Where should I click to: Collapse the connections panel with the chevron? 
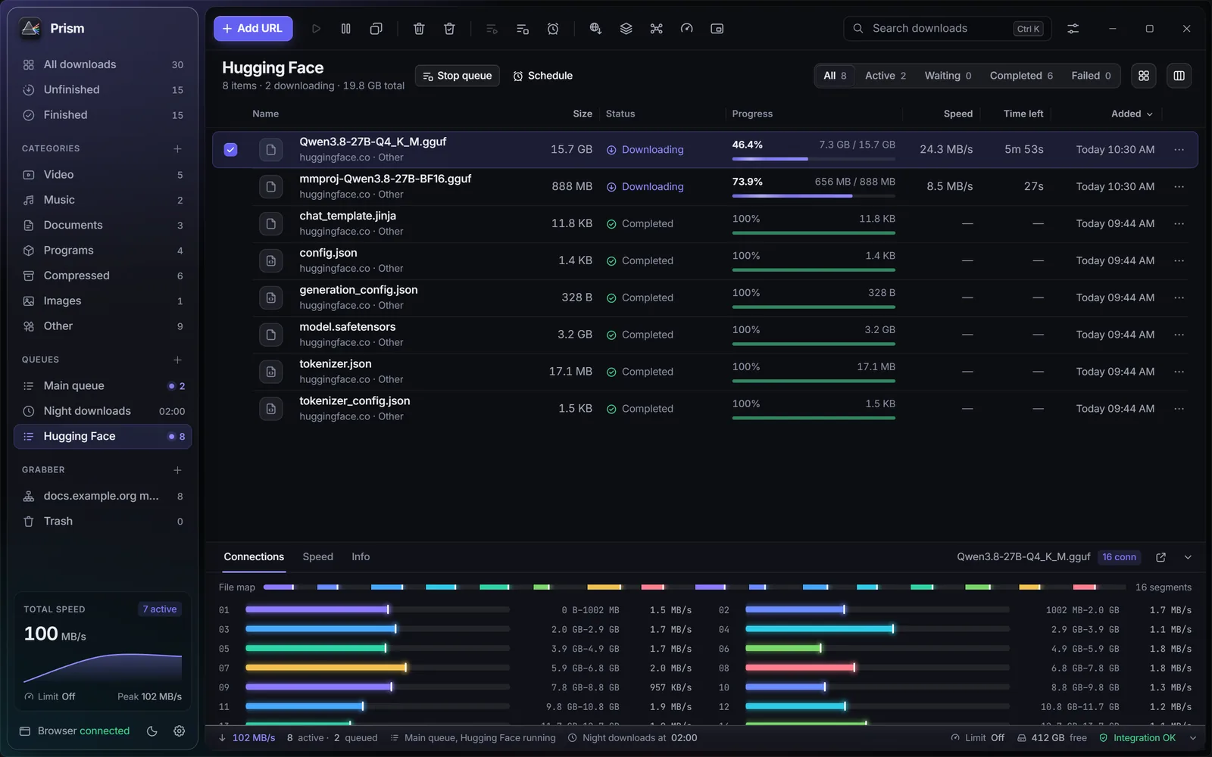(1188, 557)
